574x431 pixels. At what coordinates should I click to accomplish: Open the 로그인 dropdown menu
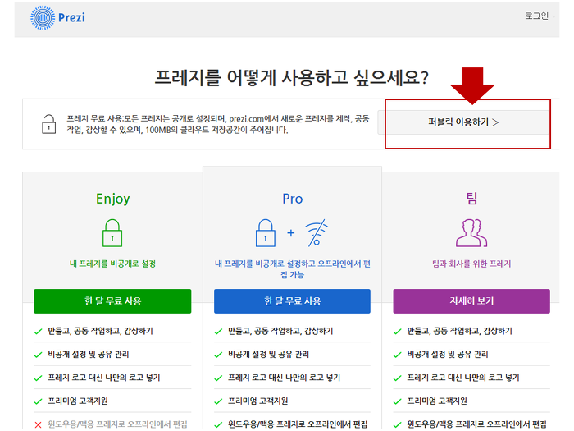[x=540, y=16]
